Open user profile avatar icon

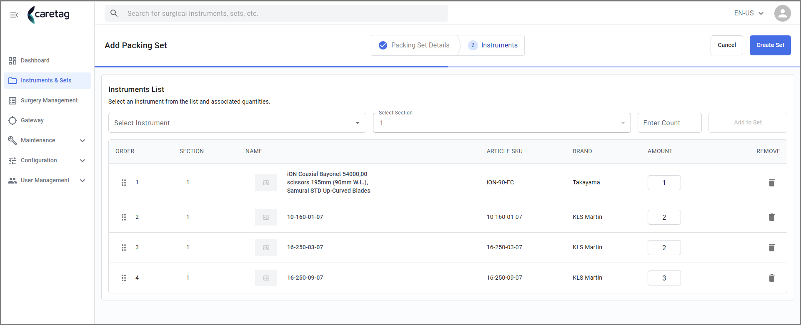(782, 13)
